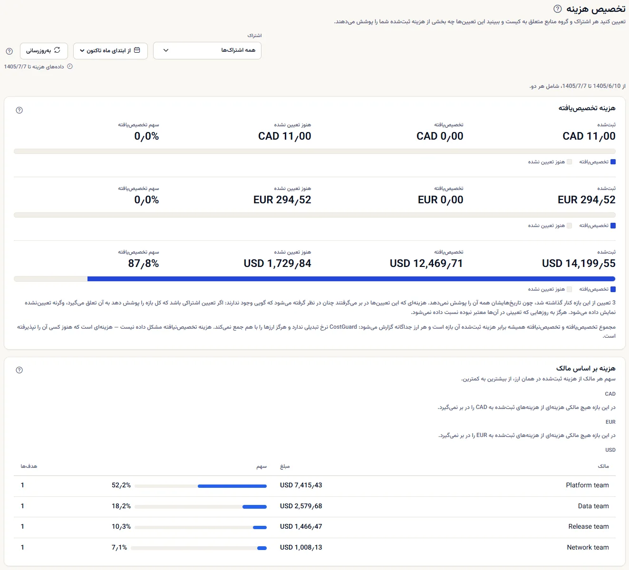Click the info icon beside داده‌های هزینه تا 1405/7/7

click(70, 66)
